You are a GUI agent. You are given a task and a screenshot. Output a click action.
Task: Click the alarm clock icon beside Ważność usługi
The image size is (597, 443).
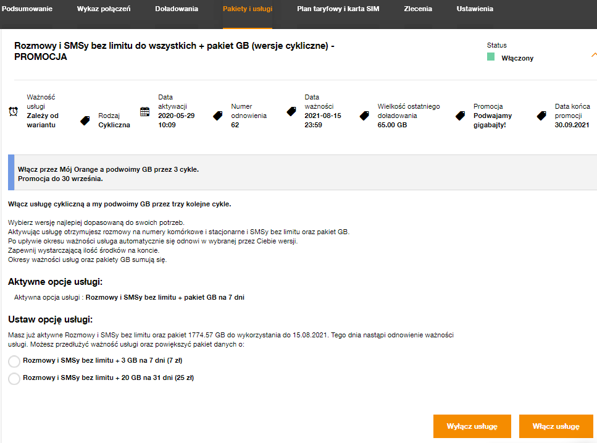(14, 112)
